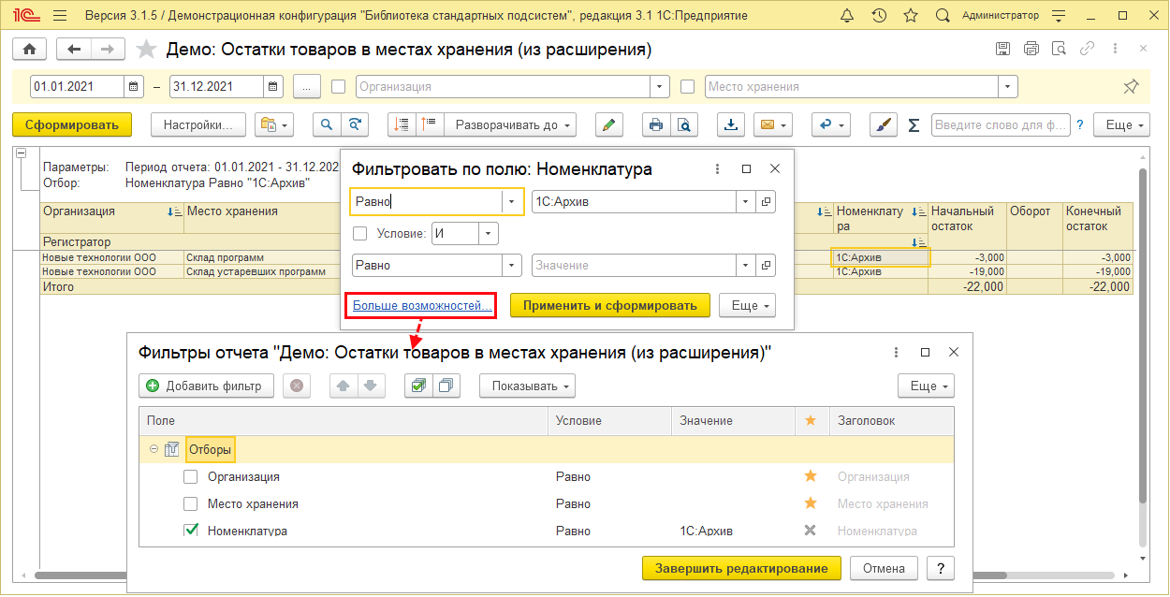Open Еще menu in filters window
This screenshot has width=1170, height=597.
click(x=926, y=386)
